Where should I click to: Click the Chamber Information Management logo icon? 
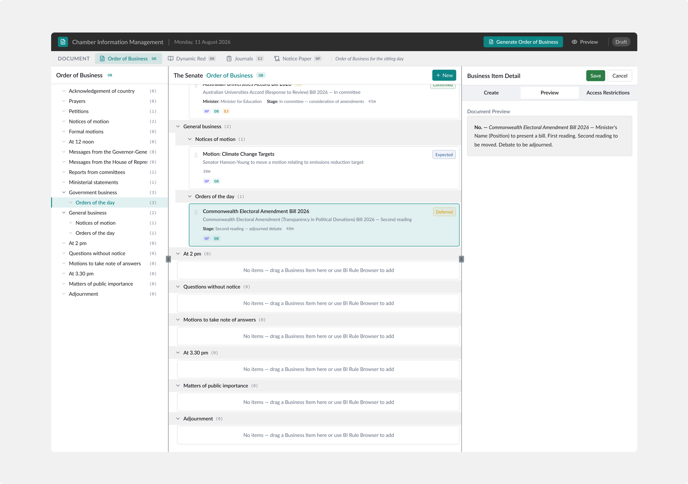pyautogui.click(x=63, y=42)
